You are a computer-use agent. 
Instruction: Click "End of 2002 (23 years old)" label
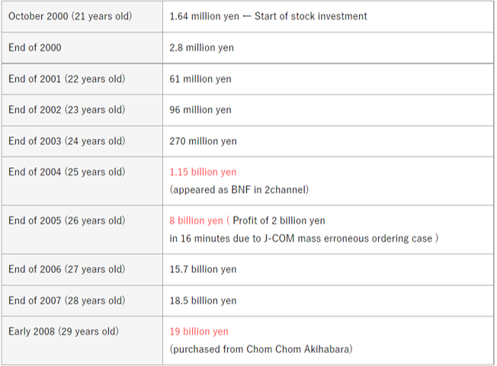[67, 110]
